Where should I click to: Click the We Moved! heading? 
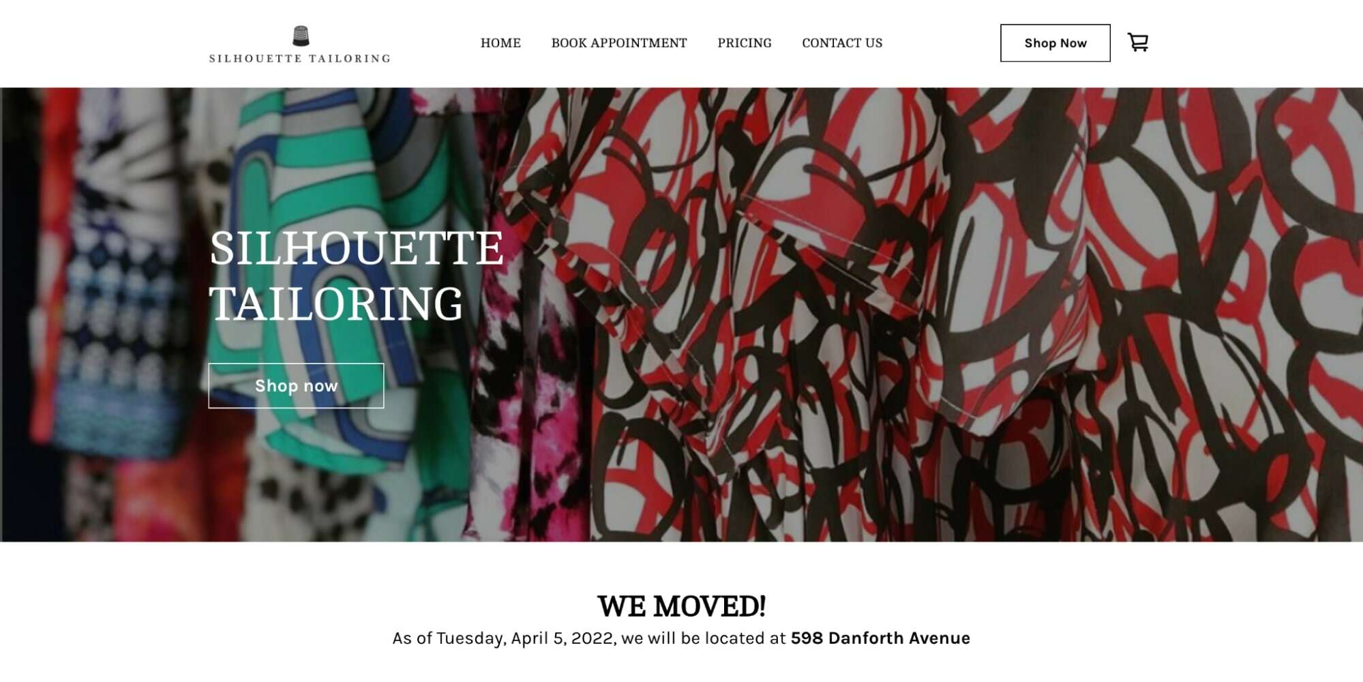point(681,606)
